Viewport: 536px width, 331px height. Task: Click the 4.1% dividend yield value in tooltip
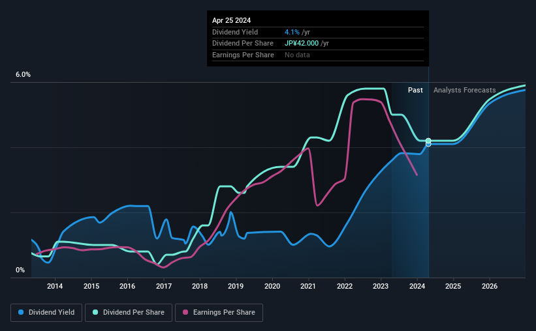pos(292,32)
